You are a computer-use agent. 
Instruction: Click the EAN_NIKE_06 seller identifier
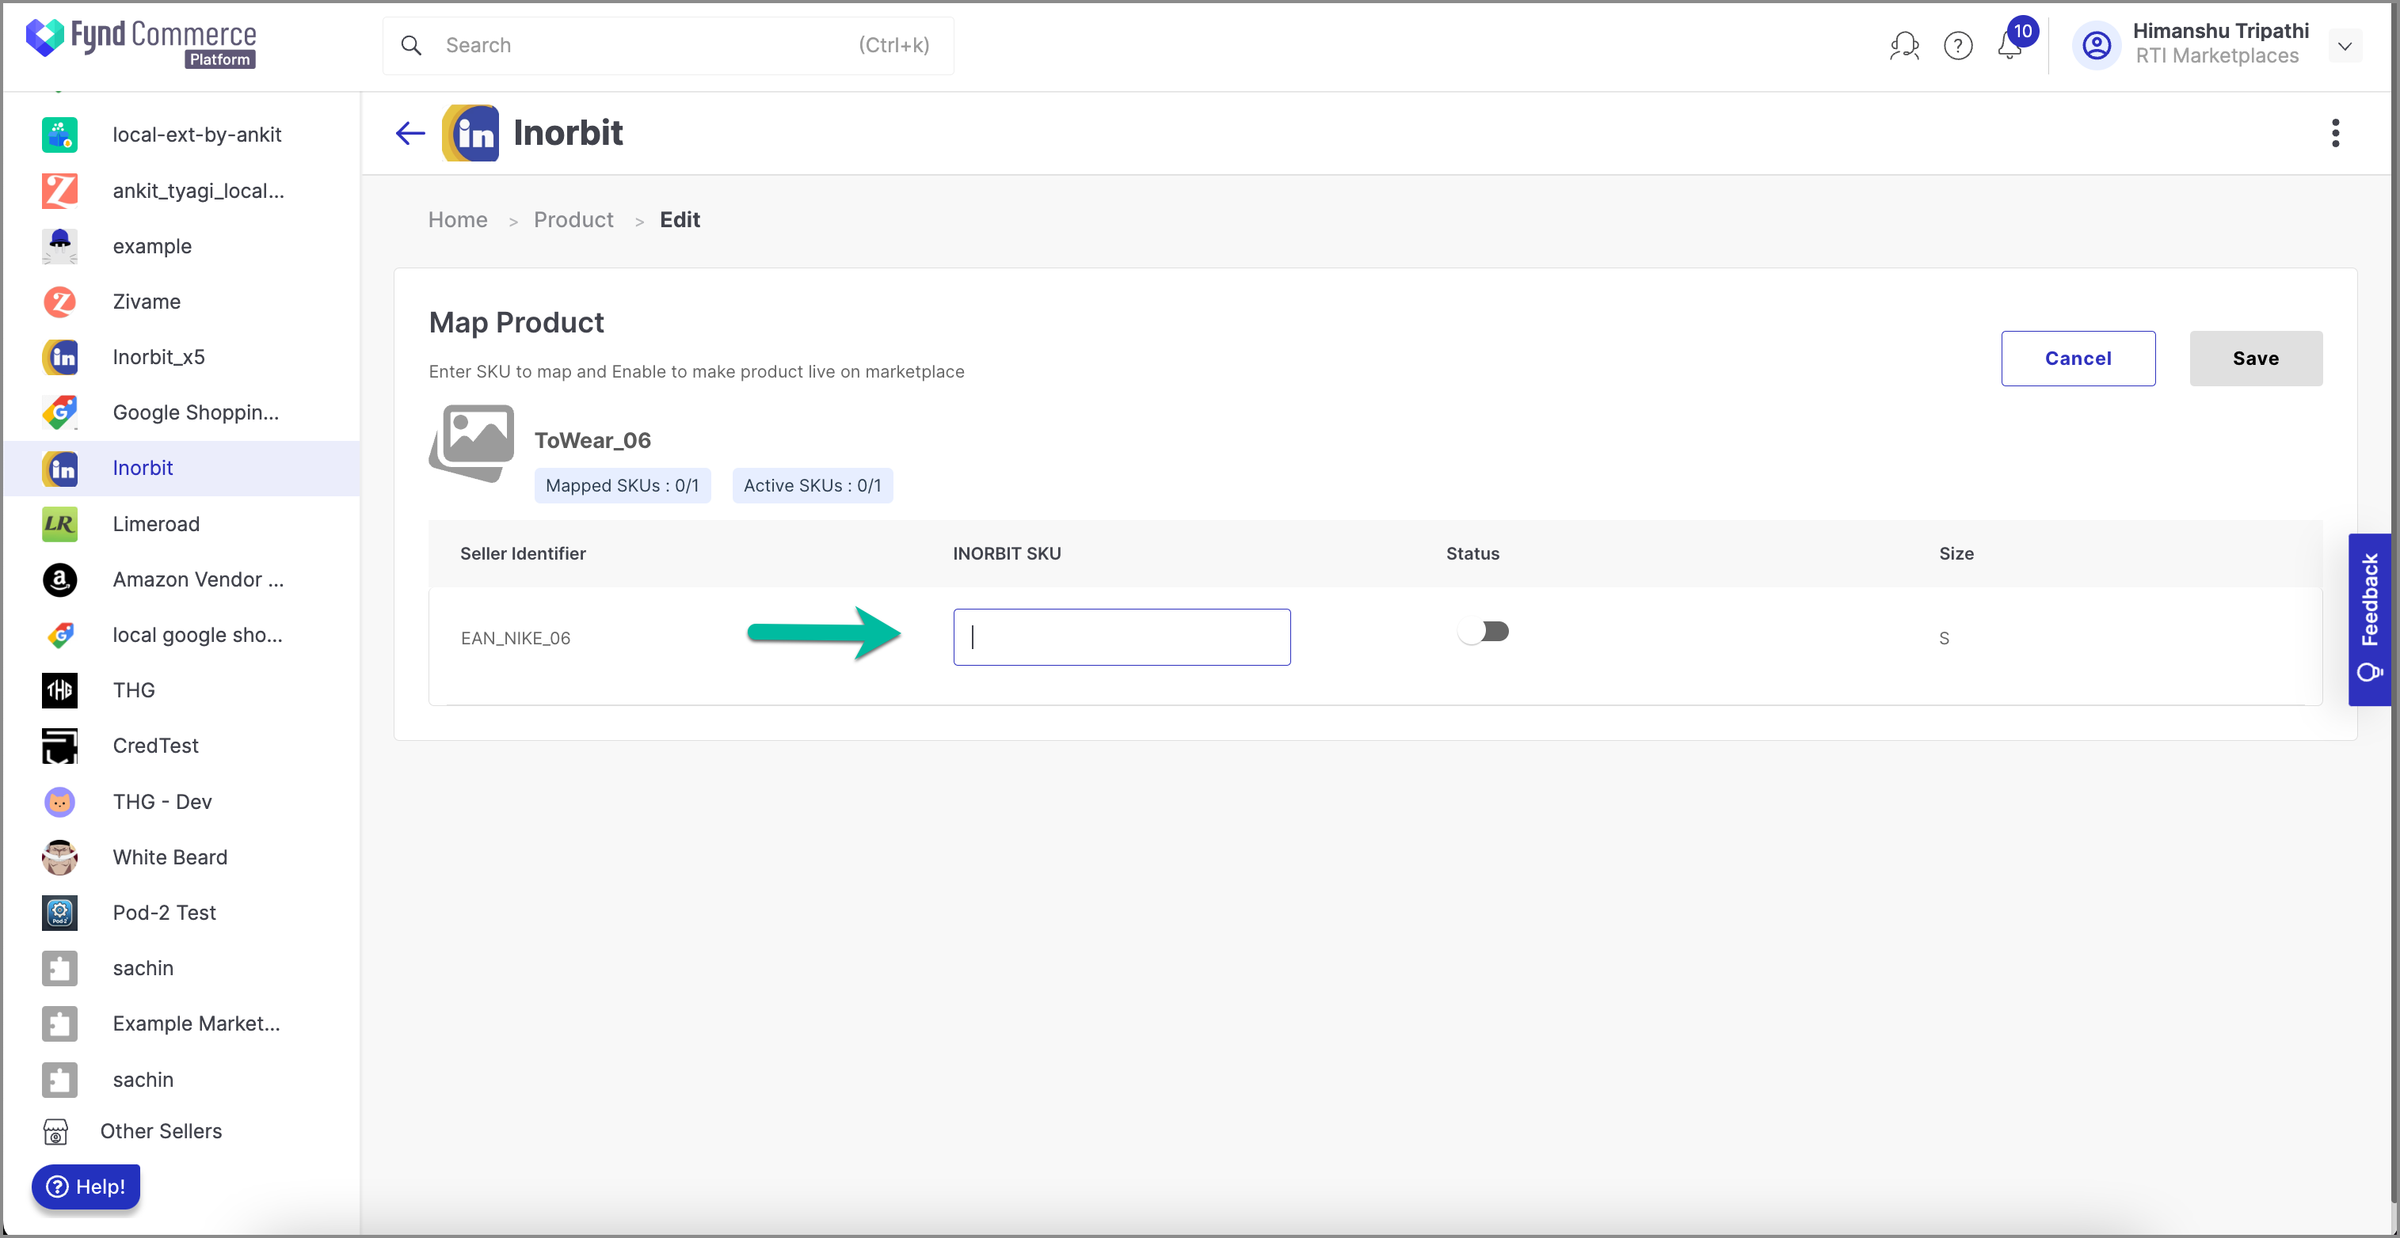[515, 639]
